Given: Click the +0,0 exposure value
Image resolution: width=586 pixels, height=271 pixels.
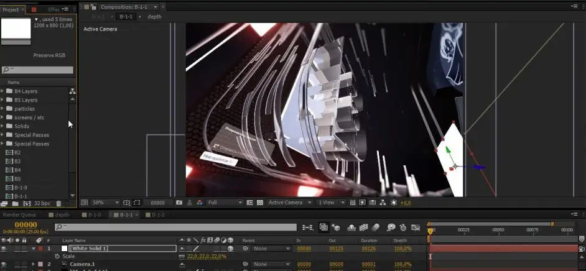Looking at the screenshot, I should (406, 202).
